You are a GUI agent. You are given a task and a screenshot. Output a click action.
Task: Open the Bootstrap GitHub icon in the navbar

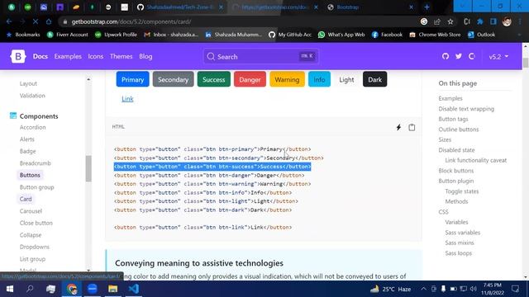click(446, 56)
